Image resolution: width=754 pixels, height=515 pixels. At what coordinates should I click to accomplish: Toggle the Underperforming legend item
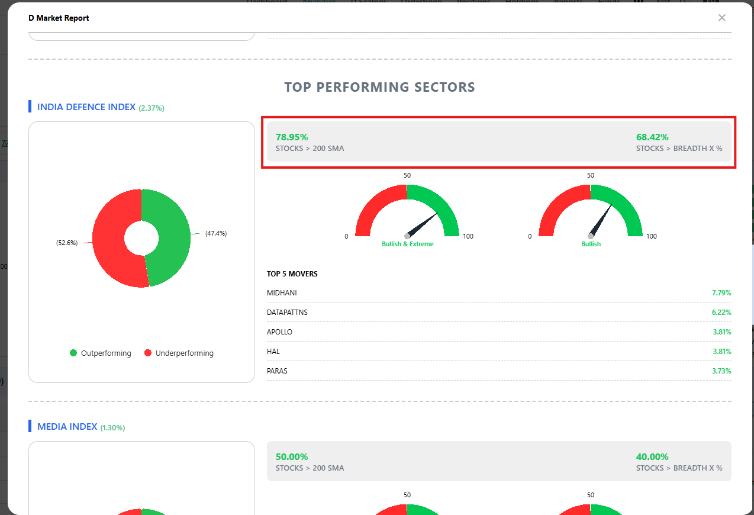[x=179, y=353]
